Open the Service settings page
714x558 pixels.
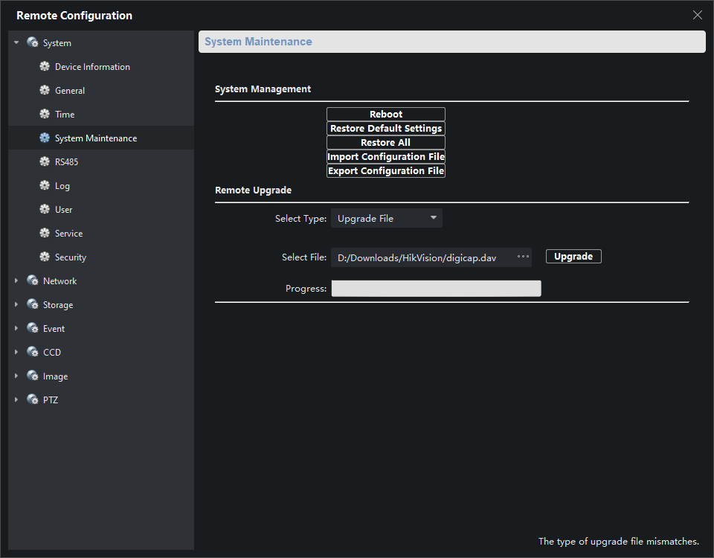(68, 234)
